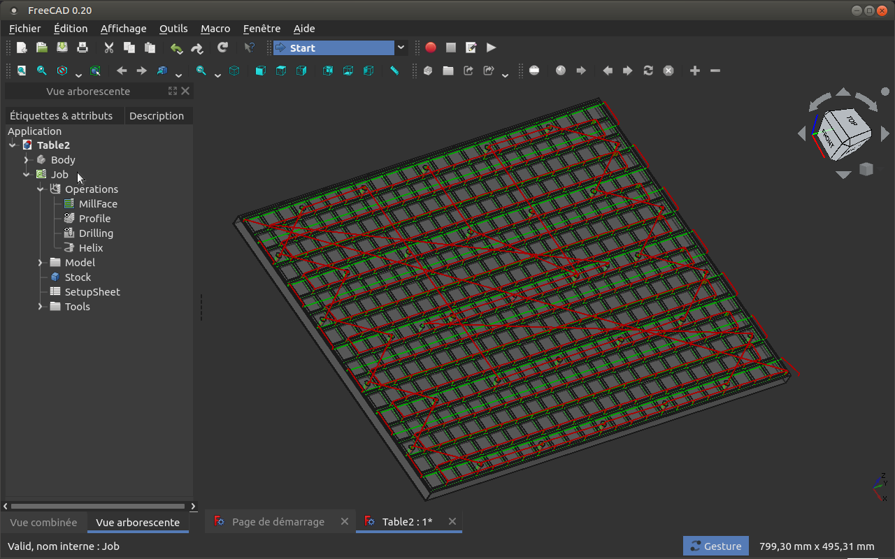Screen dimensions: 895x559
Task: Toggle the draw style dropdown icon
Action: (x=62, y=71)
